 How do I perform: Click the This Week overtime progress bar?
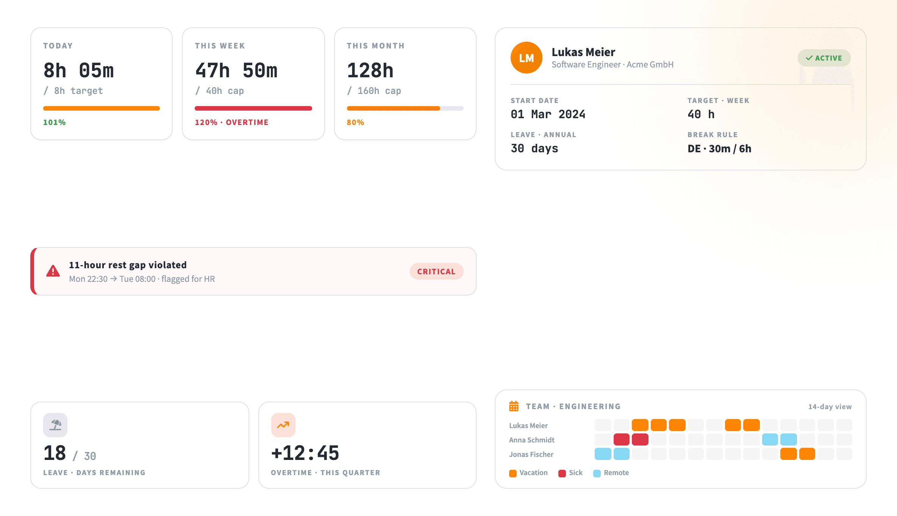(253, 108)
